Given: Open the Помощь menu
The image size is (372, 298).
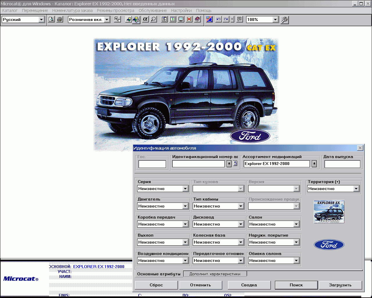Looking at the screenshot, I should pos(204,10).
